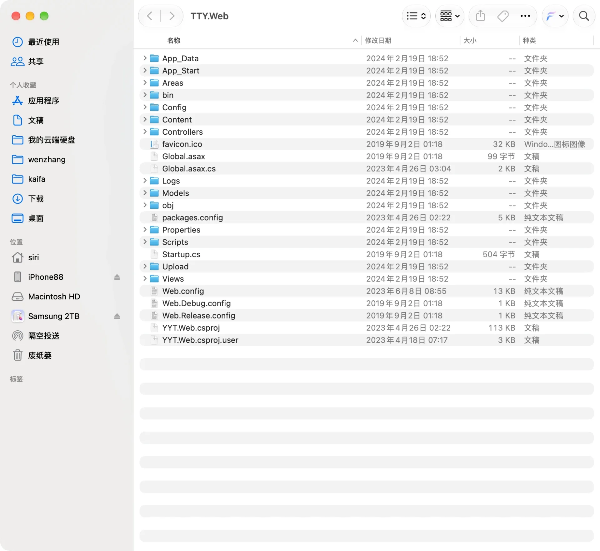Select the YYT.Web.csproj file

pos(367,328)
